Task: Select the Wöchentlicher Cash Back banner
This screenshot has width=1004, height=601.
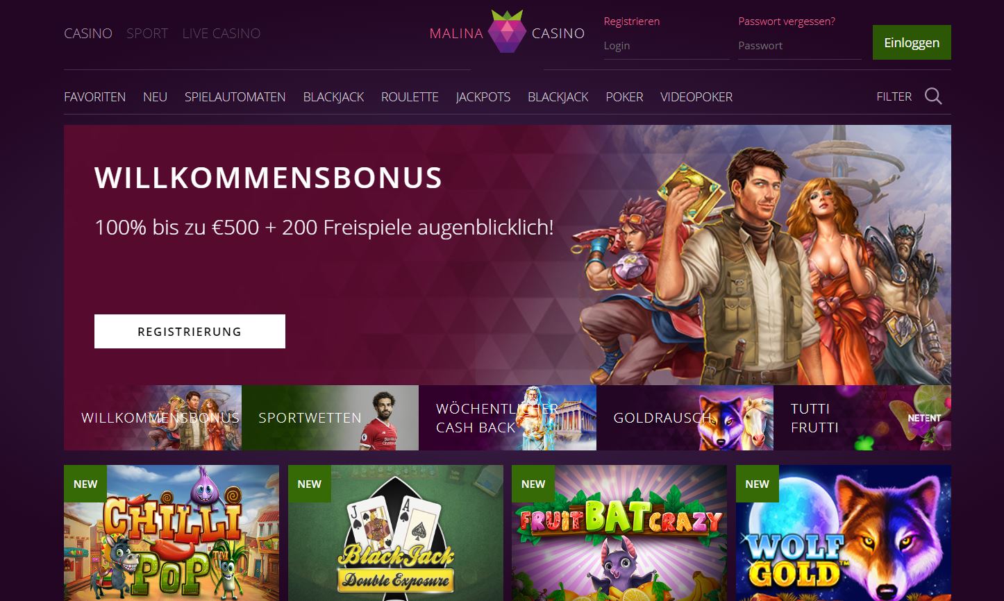Action: click(508, 418)
